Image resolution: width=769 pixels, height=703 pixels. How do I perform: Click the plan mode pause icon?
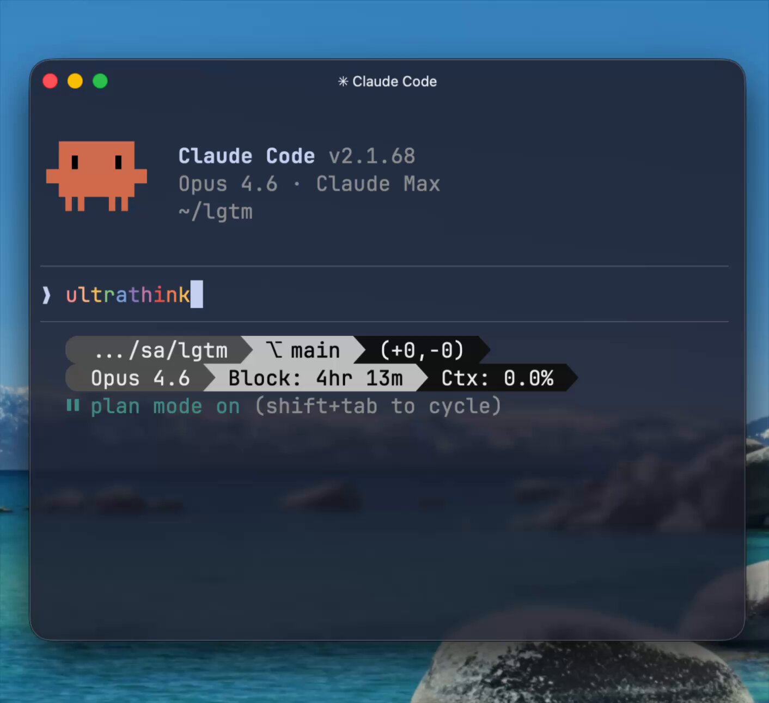pos(72,405)
